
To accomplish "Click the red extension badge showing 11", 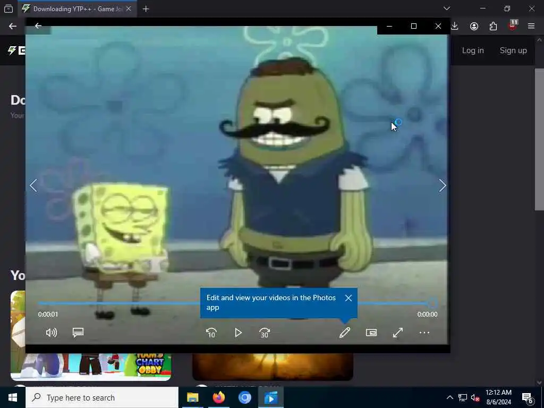I will (x=513, y=25).
